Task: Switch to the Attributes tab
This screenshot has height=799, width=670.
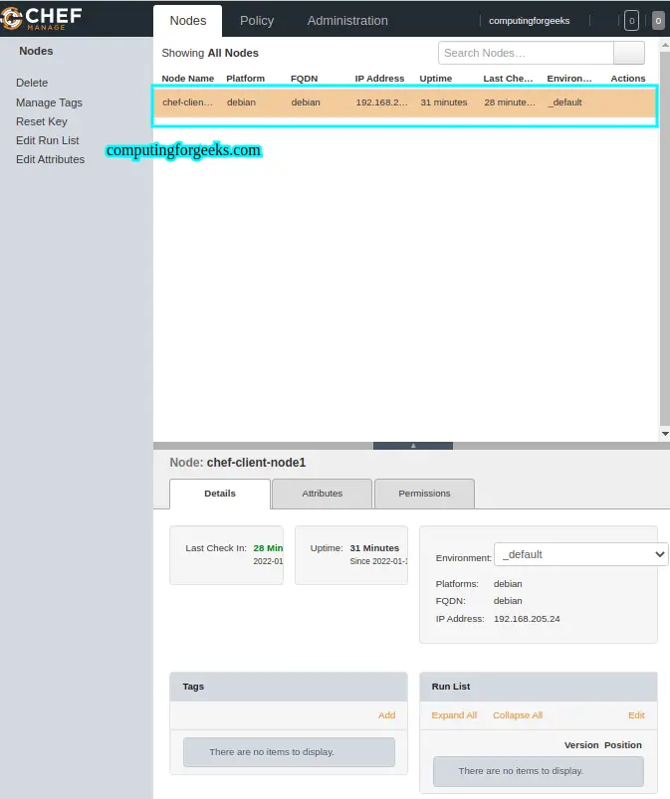Action: (322, 494)
